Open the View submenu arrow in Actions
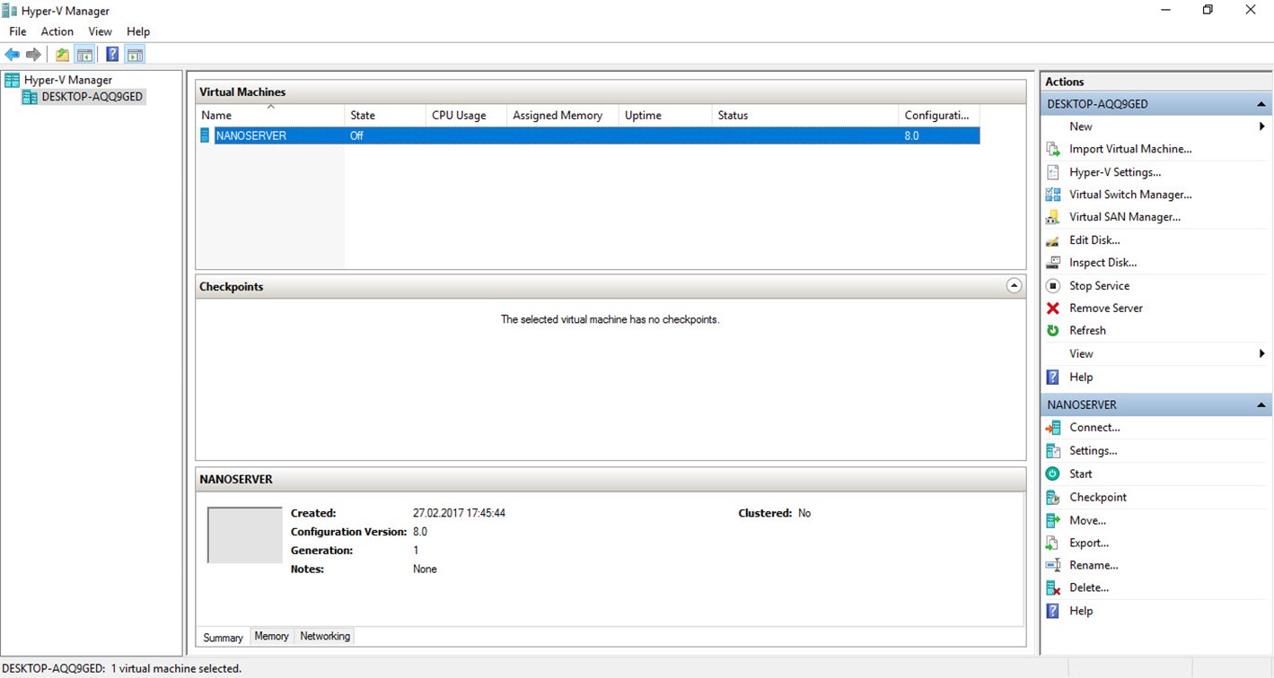The width and height of the screenshot is (1274, 678). coord(1262,354)
